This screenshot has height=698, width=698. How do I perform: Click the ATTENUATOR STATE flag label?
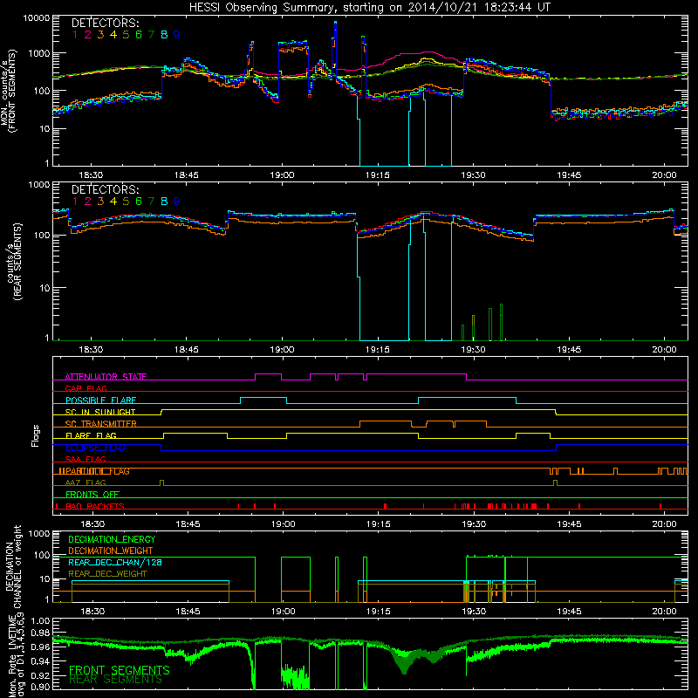[x=106, y=377]
